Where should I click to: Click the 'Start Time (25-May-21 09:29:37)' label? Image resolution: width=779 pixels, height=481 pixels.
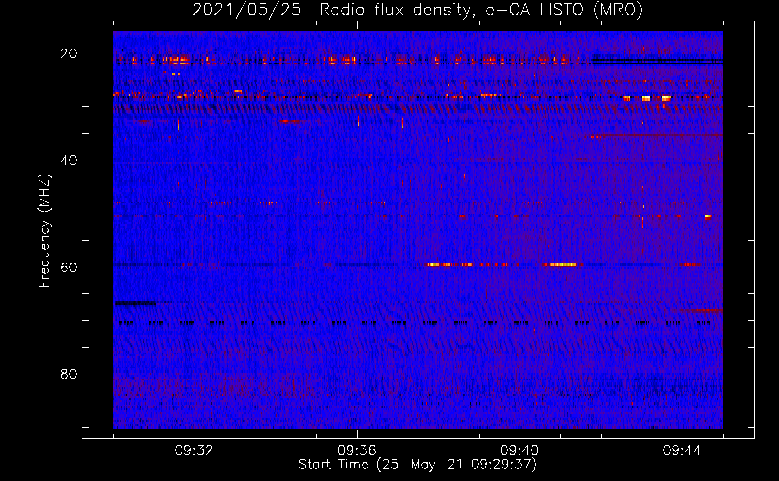(417, 465)
